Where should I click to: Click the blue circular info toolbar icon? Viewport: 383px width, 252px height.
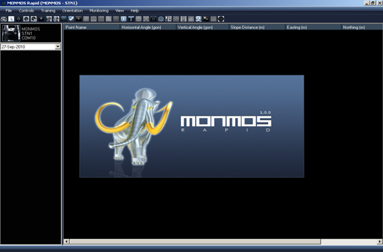pyautogui.click(x=124, y=19)
